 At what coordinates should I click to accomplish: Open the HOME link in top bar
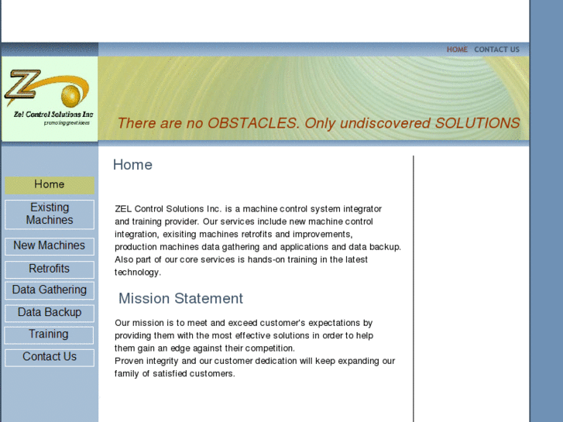click(x=457, y=50)
